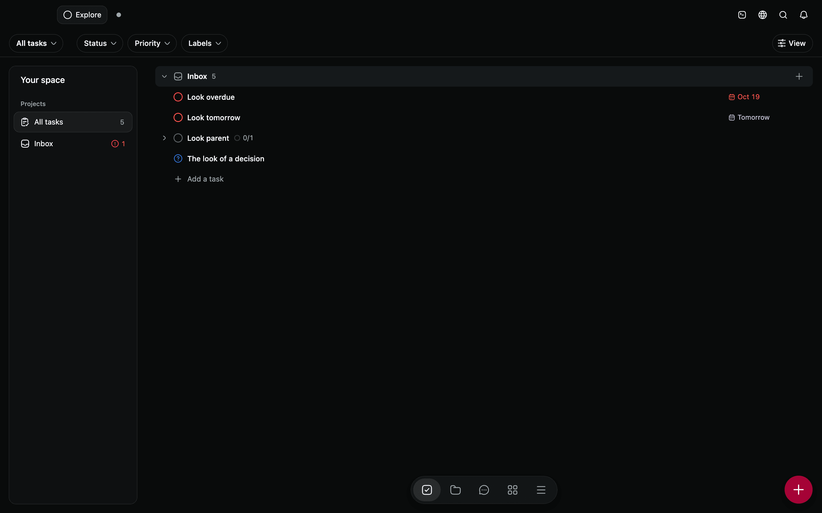Image resolution: width=822 pixels, height=513 pixels.
Task: Collapse the Inbox section chevron
Action: pyautogui.click(x=164, y=76)
